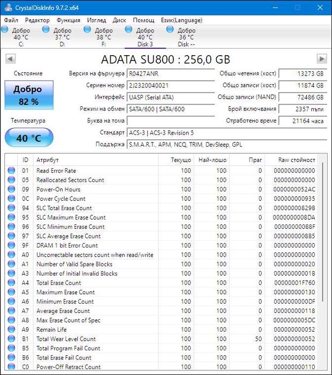
Task: Go to next disk with right arrow
Action: [x=321, y=59]
